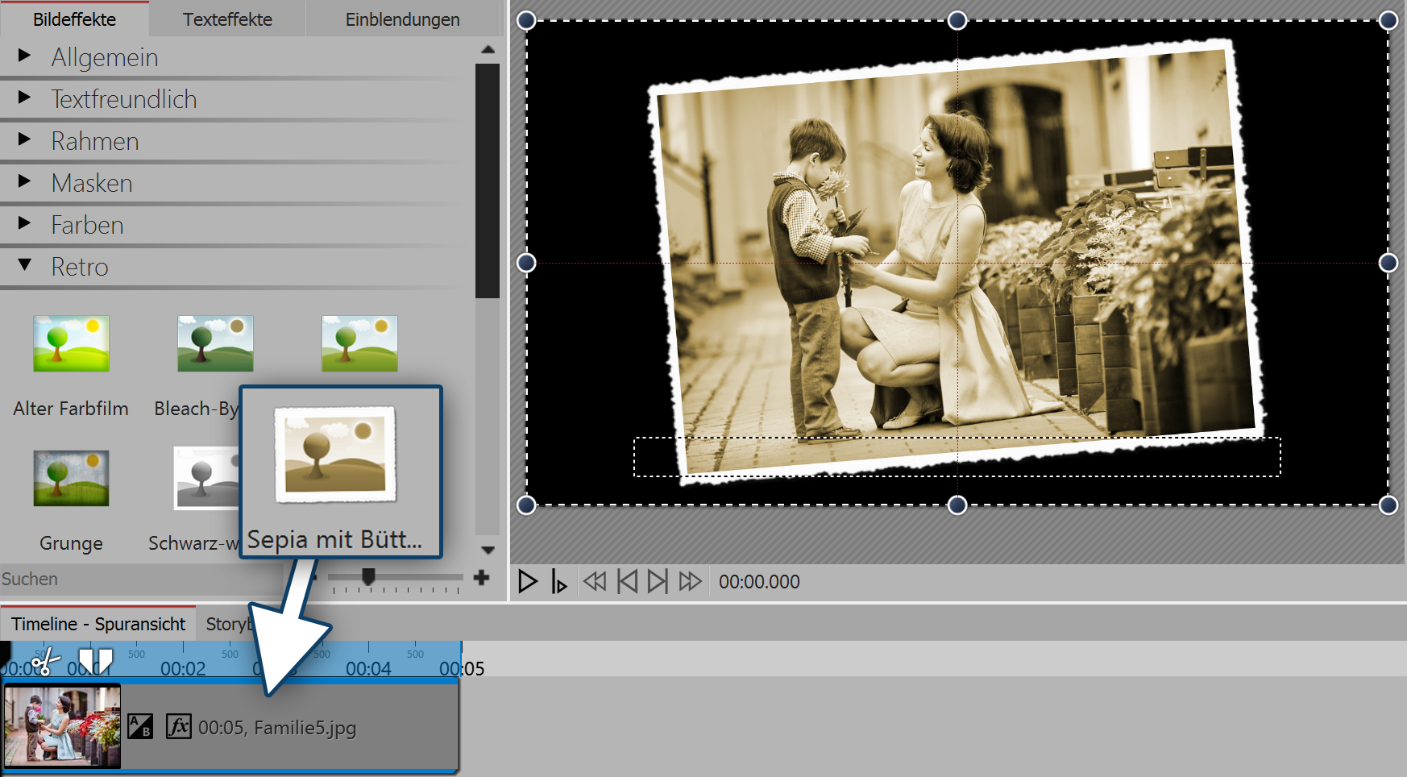
Task: Select the Alter Farbfilm effect thumbnail
Action: pos(71,344)
